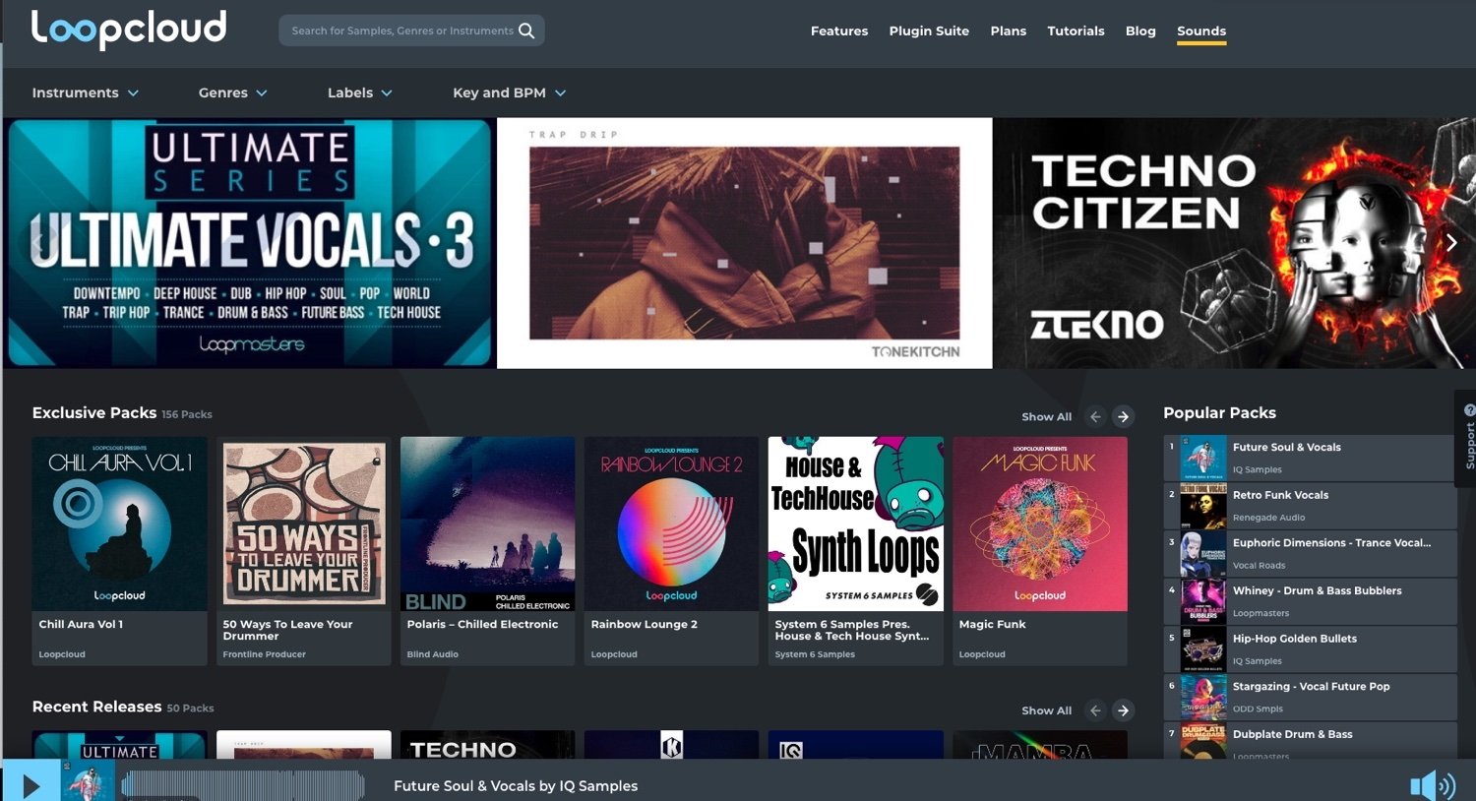Expand the Key and BPM dropdown
The height and width of the screenshot is (801, 1476).
509,92
